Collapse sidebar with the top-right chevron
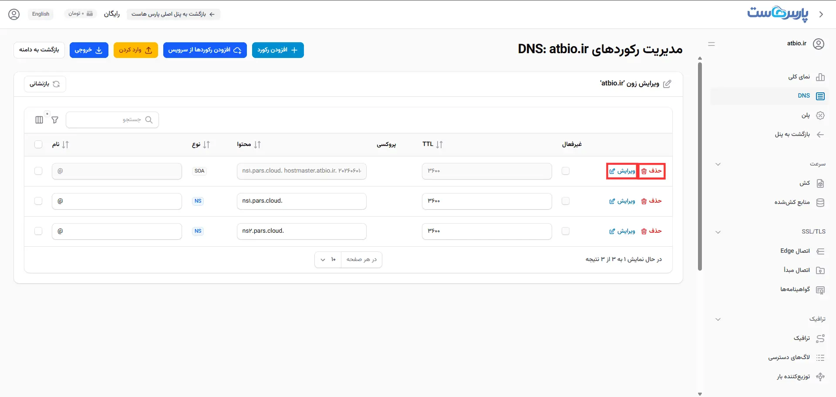The width and height of the screenshot is (836, 397). (821, 14)
